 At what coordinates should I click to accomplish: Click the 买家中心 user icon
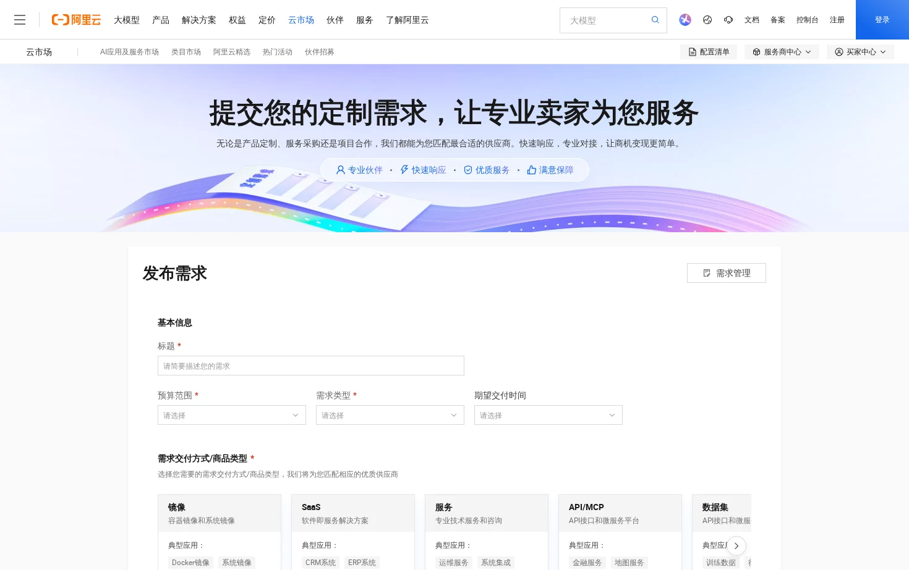(x=839, y=52)
